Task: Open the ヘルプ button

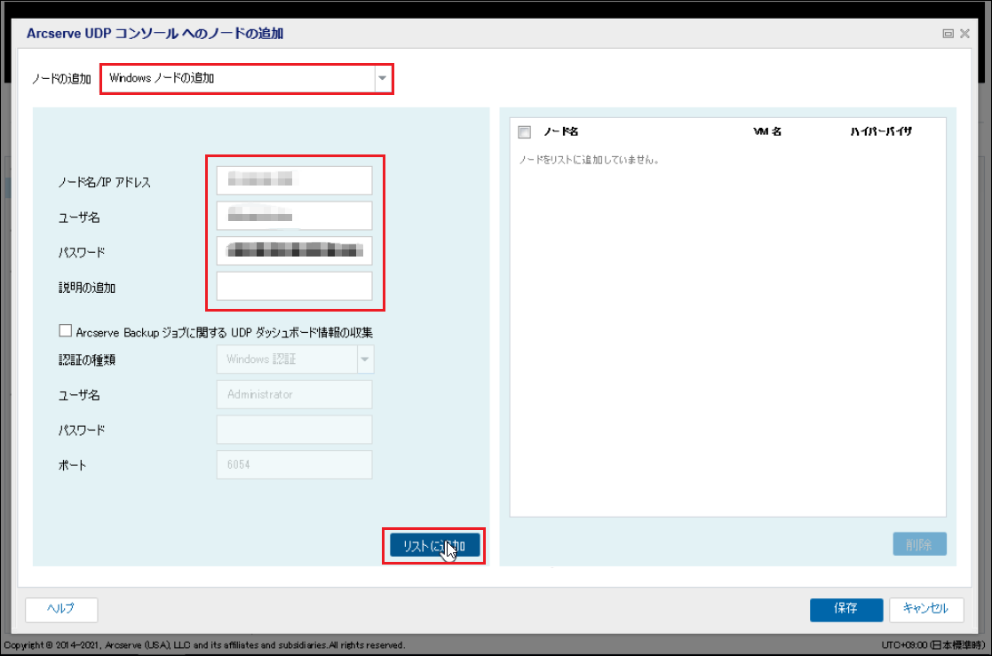Action: 61,609
